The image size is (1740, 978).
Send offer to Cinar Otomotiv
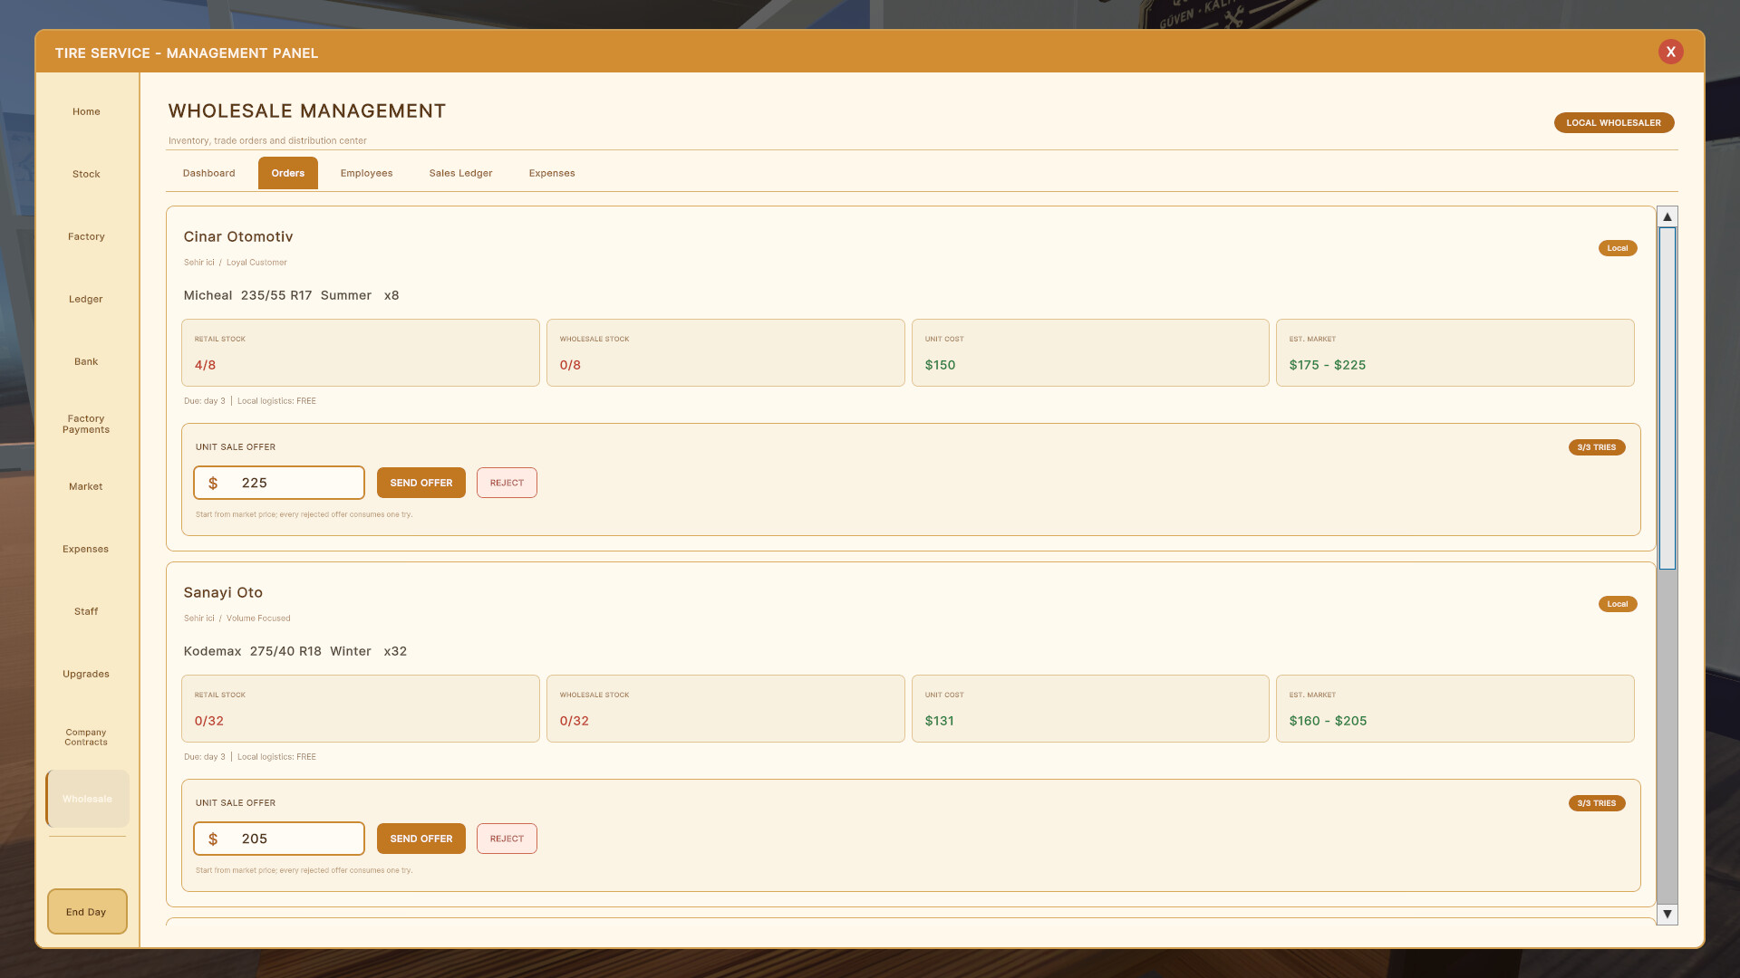421,483
